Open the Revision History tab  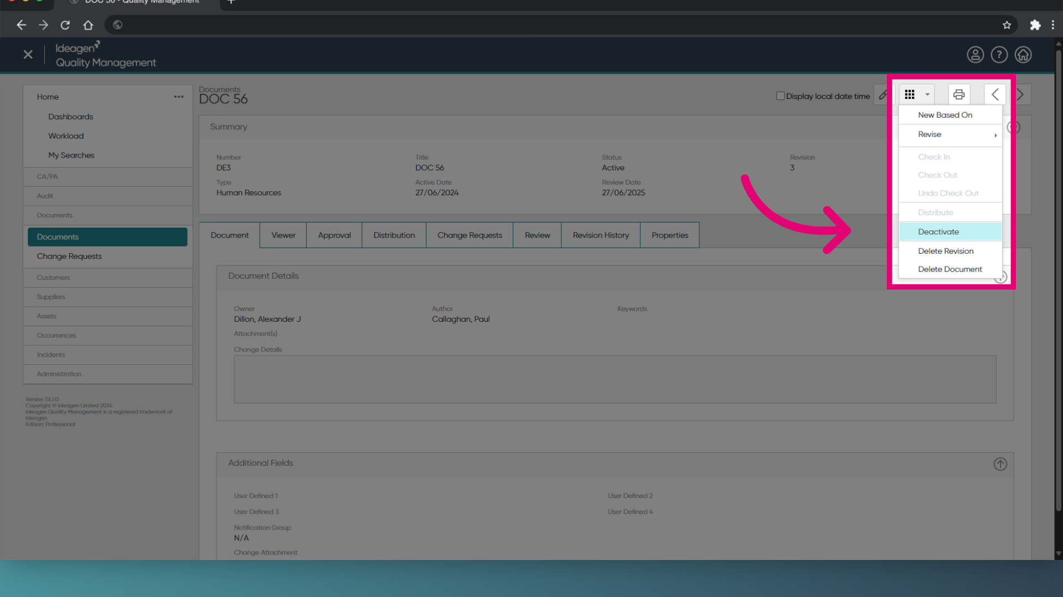point(601,235)
